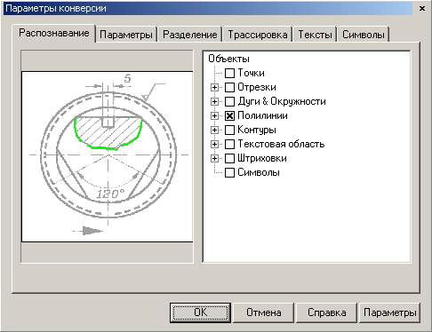
Task: Uncheck the Полилинии checkbox
Action: [x=229, y=115]
